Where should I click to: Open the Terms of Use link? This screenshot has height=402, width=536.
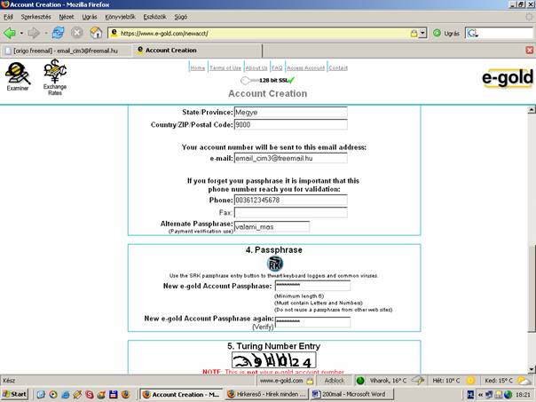click(x=225, y=67)
